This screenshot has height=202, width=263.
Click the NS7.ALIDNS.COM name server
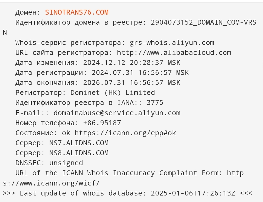click(x=79, y=143)
